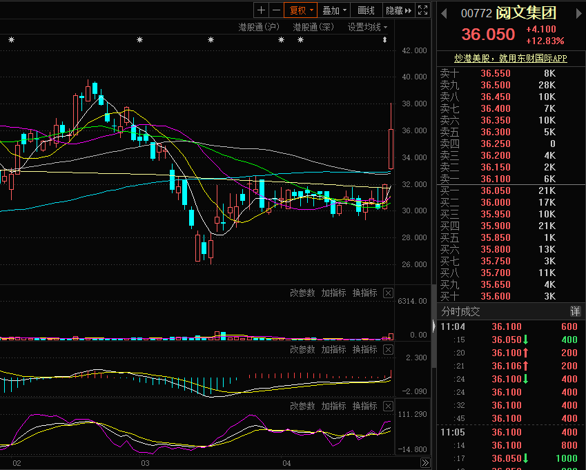586x470 pixels.
Task: Select 卖十 price 36.550
Action: [x=496, y=73]
